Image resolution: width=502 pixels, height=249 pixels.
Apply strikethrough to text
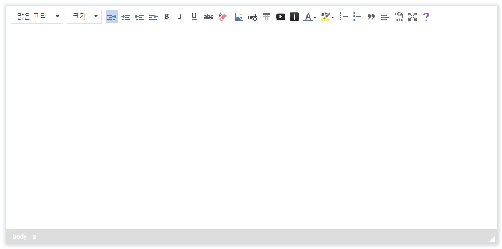tap(208, 17)
